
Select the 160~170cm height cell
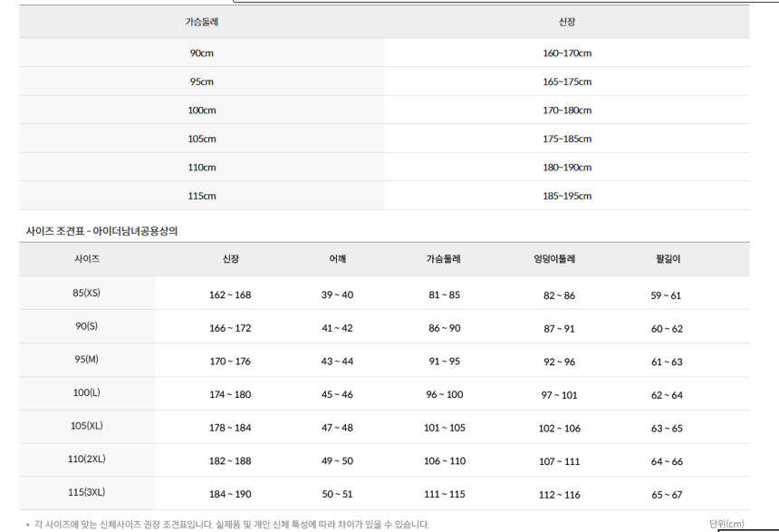[567, 53]
